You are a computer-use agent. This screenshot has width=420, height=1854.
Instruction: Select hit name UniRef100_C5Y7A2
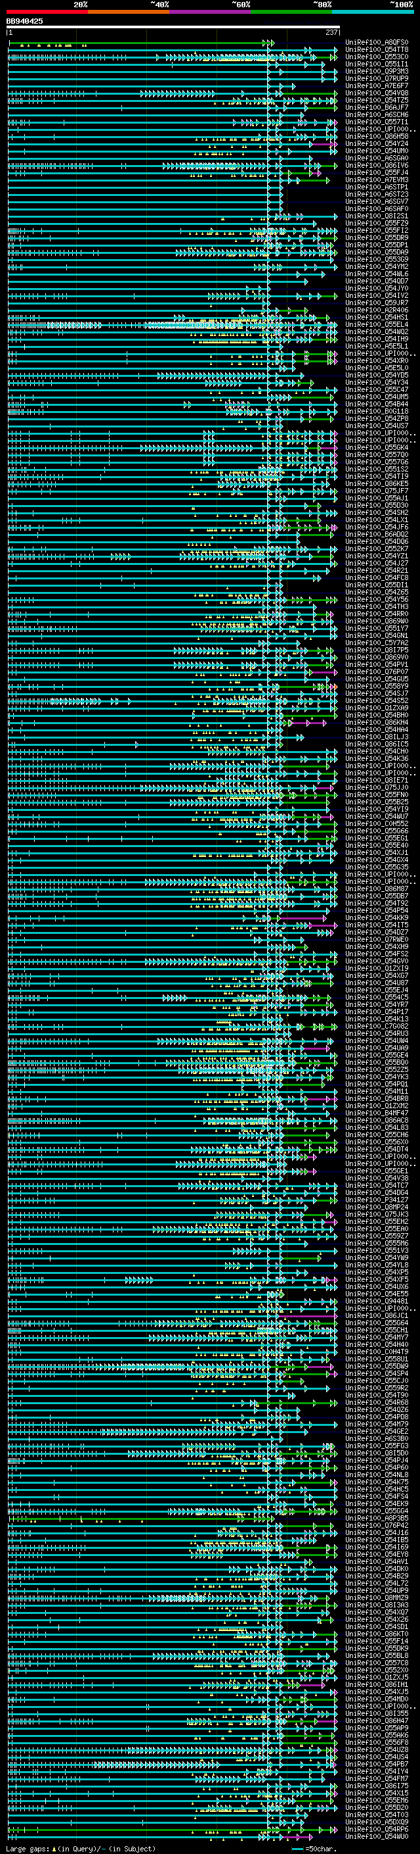tap(376, 643)
